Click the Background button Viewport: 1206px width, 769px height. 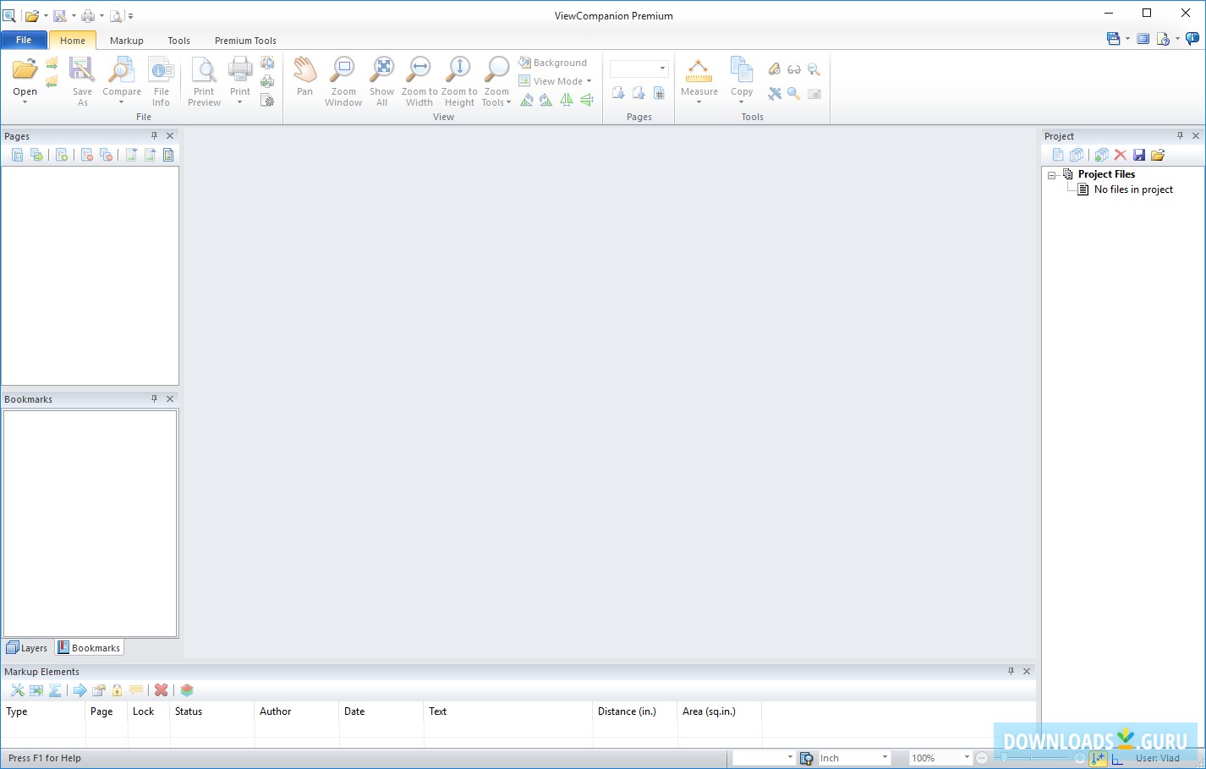click(x=553, y=63)
